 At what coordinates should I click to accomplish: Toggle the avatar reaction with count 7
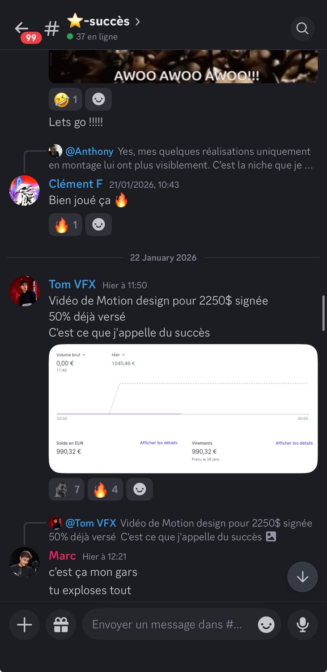pyautogui.click(x=66, y=489)
